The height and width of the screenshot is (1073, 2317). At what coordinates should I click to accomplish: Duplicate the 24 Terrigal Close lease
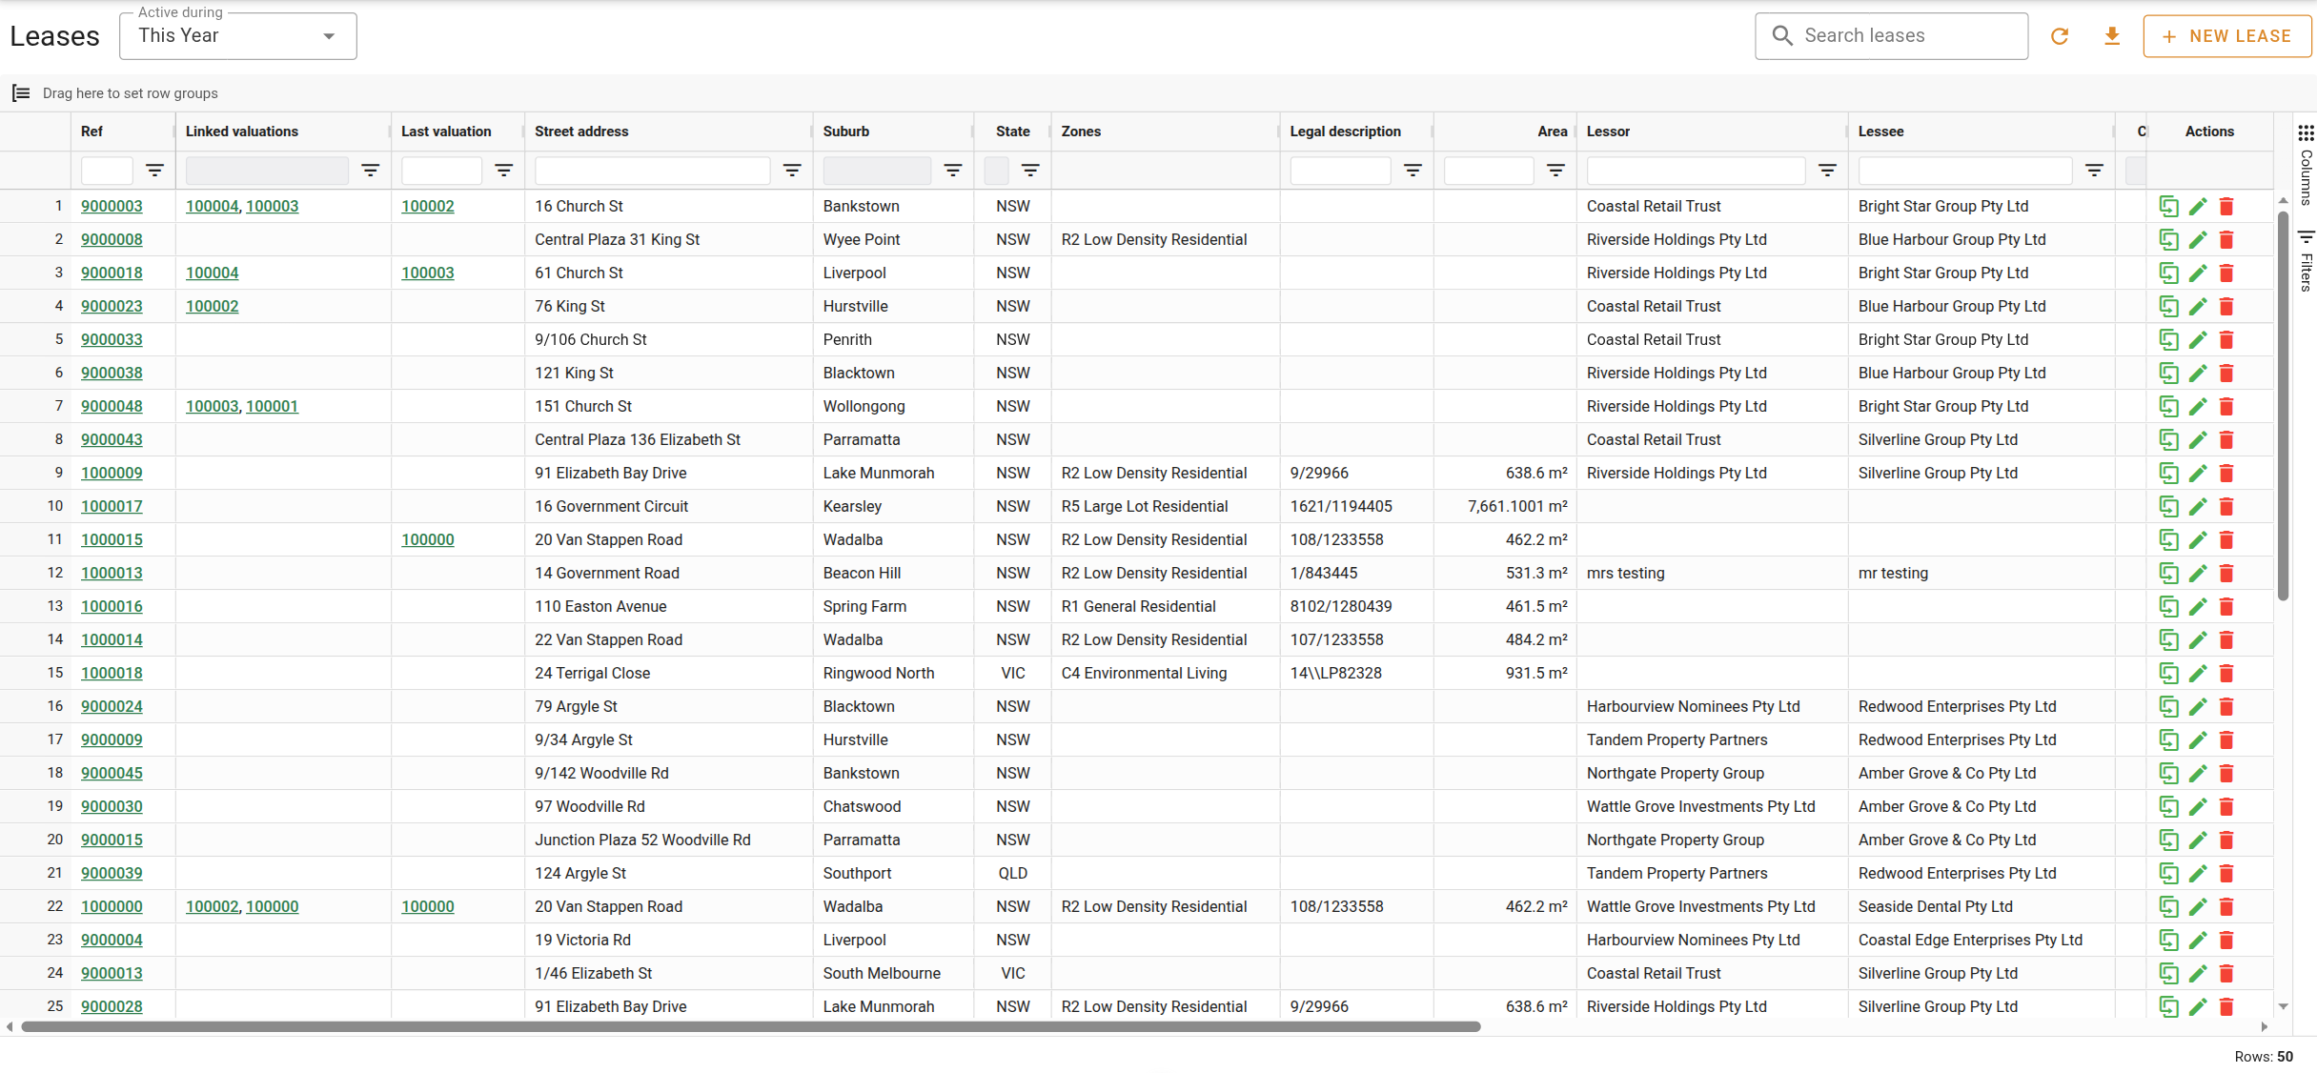click(x=2168, y=673)
